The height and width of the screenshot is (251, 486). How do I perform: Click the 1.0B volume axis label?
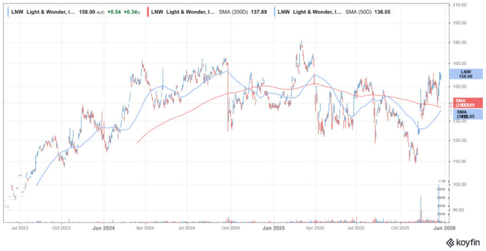coord(442,181)
